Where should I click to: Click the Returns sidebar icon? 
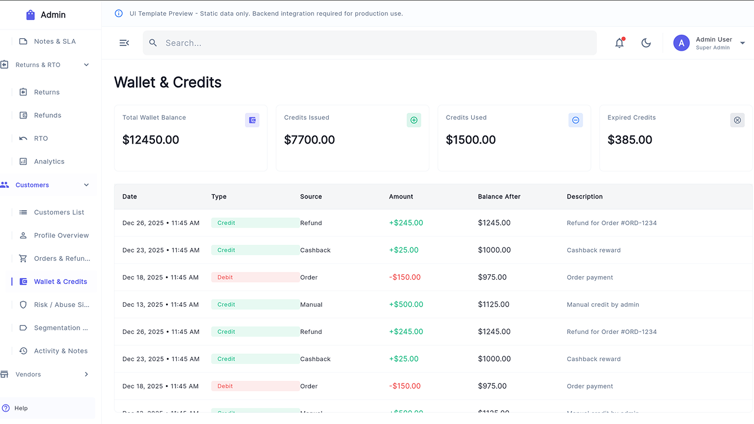23,92
